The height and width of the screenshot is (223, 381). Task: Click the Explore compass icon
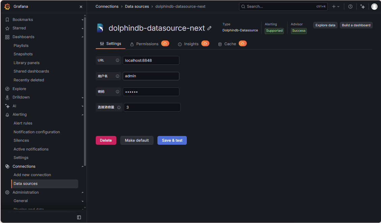[x=7, y=89]
